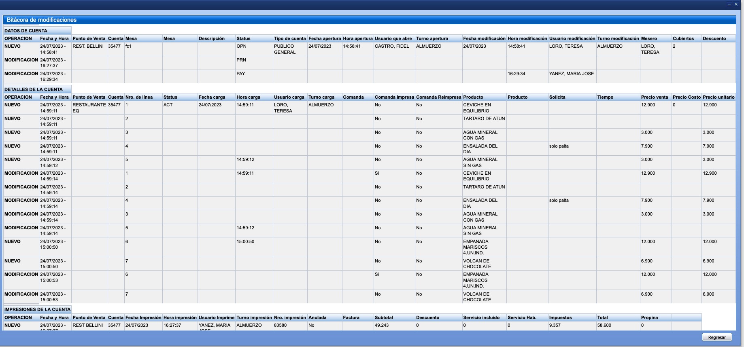Click the 'Fecha modificación' column header
The height and width of the screenshot is (347, 744).
click(484, 38)
